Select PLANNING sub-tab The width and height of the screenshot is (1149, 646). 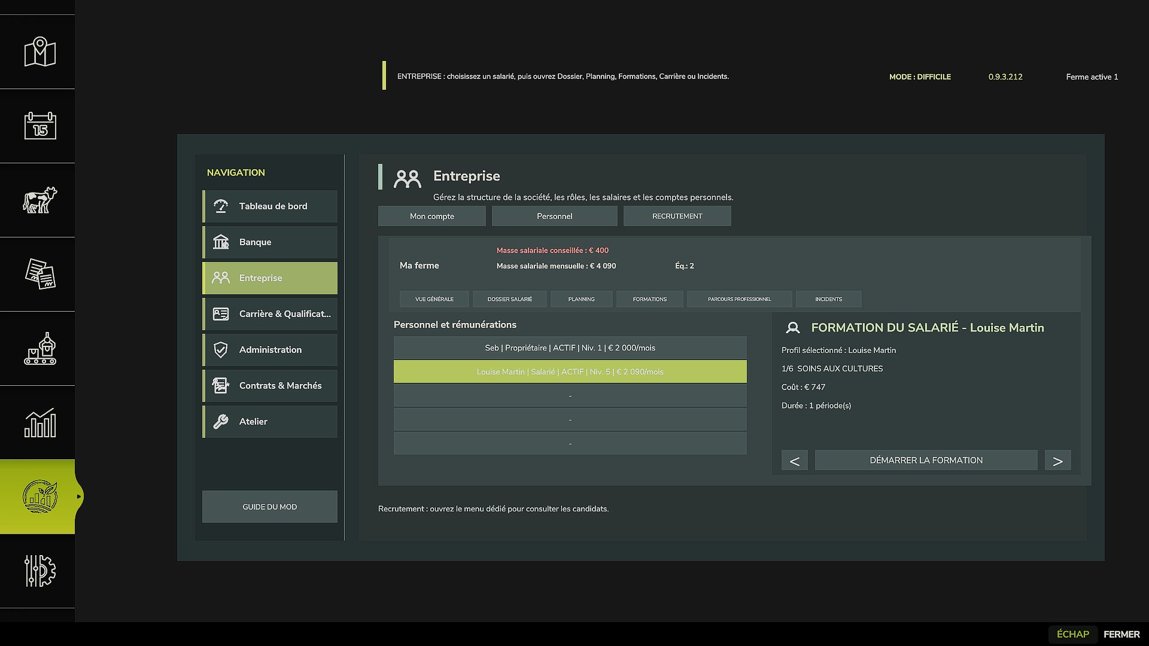pyautogui.click(x=582, y=299)
